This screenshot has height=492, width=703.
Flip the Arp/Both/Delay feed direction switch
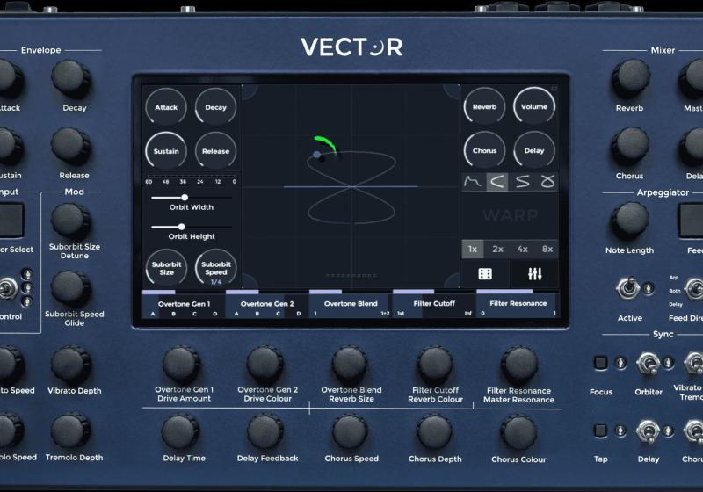pyautogui.click(x=695, y=289)
